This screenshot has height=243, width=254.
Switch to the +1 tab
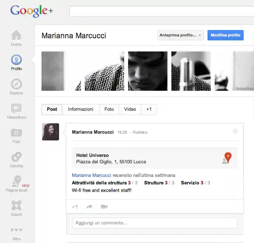(x=149, y=109)
